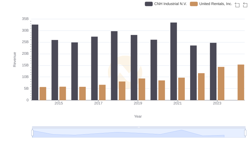
Task: Click the x-axis label 2023
Action: point(217,103)
